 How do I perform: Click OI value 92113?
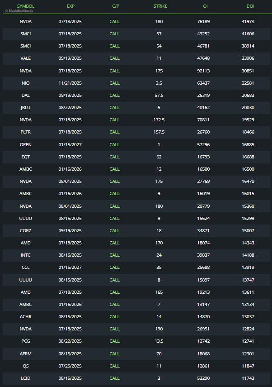click(203, 71)
